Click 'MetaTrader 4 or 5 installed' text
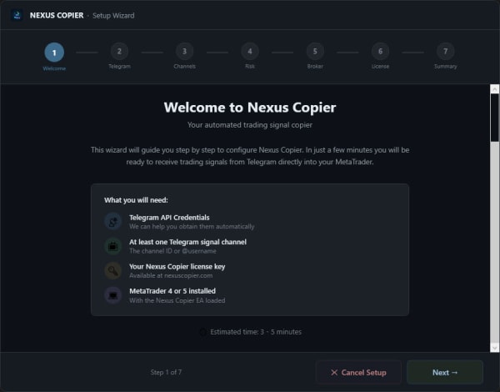 [172, 291]
